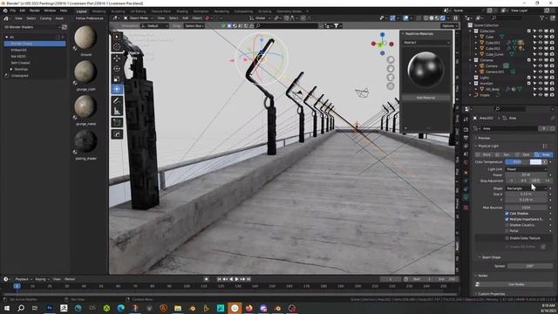Open Windows Search on the taskbar
The image size is (558, 314).
click(x=21, y=308)
